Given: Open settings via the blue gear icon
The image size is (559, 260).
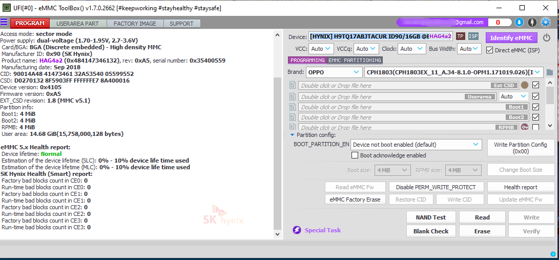Looking at the screenshot, I should [546, 22].
